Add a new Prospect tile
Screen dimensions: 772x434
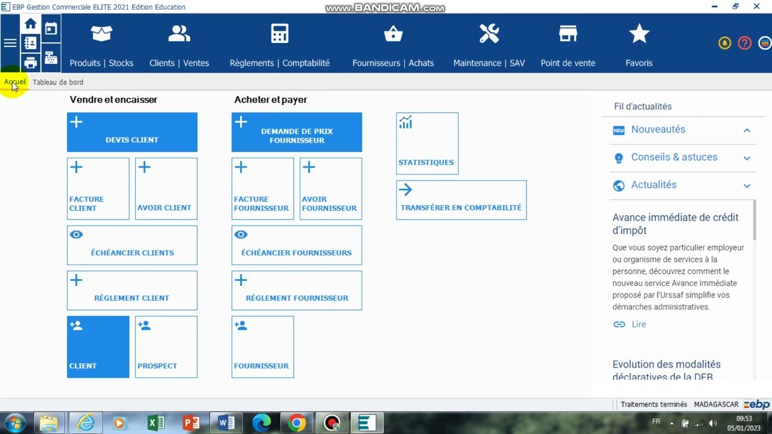(x=166, y=347)
